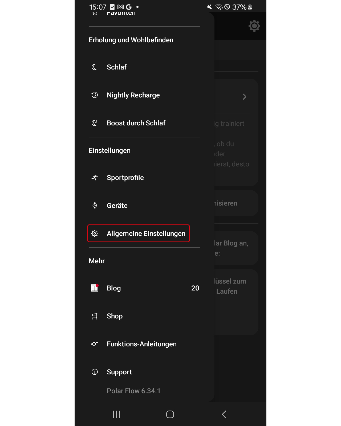Open the Schlaf menu entry
The image size is (341, 426).
click(144, 67)
